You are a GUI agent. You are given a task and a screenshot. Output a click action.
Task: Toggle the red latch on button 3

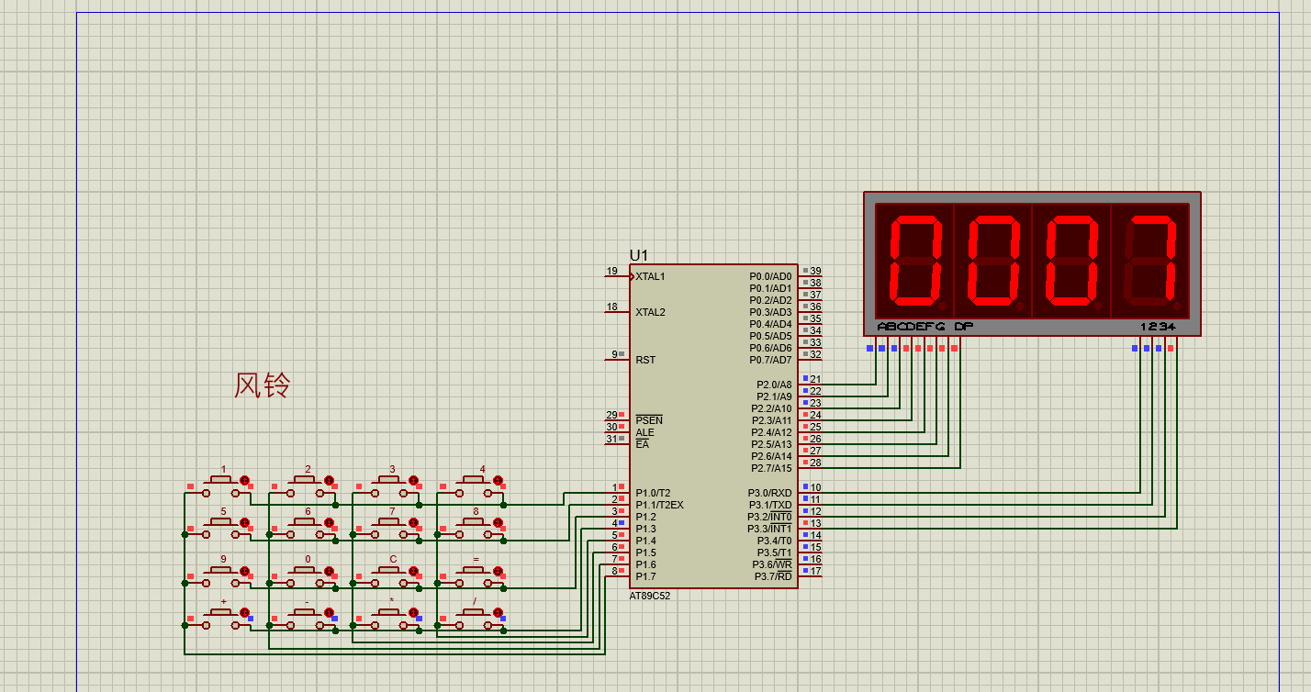tap(414, 480)
